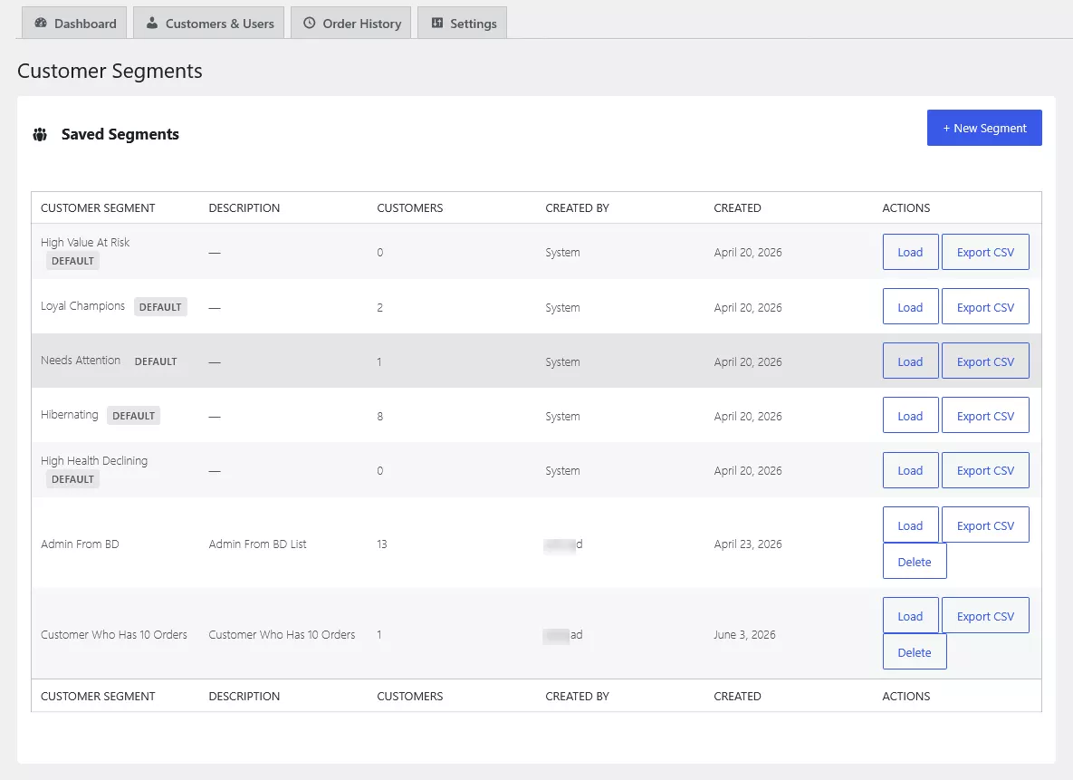Screen dimensions: 1073x780
Task: Load the Hibernating segment
Action: click(x=910, y=416)
